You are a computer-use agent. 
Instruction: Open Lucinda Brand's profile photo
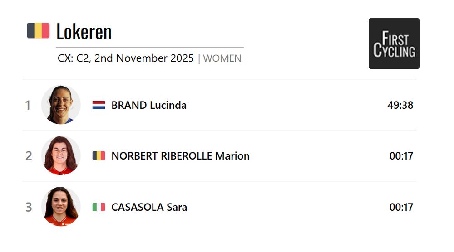[x=61, y=105]
